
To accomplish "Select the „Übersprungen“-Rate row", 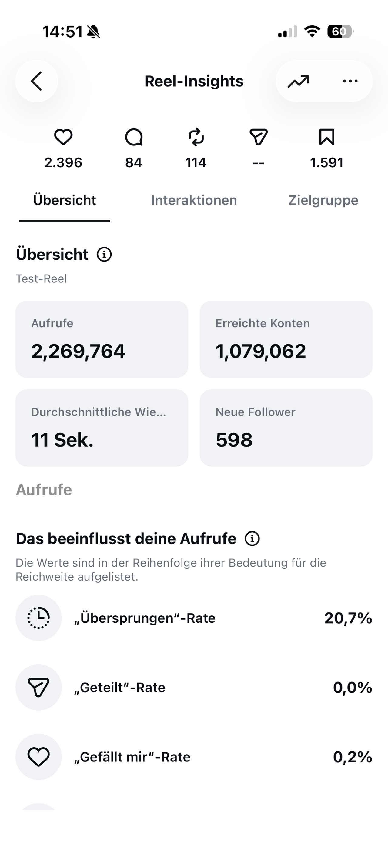I will pos(194,618).
